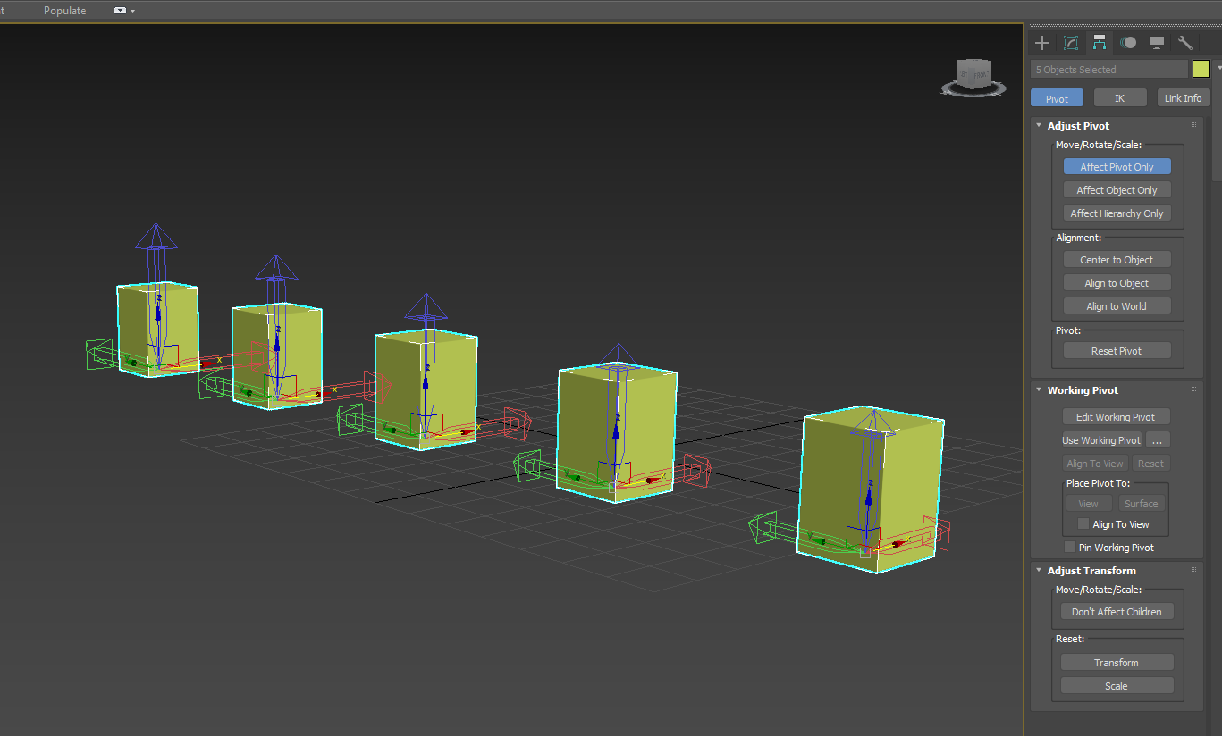
Task: Open the object color swatch
Action: [1201, 69]
